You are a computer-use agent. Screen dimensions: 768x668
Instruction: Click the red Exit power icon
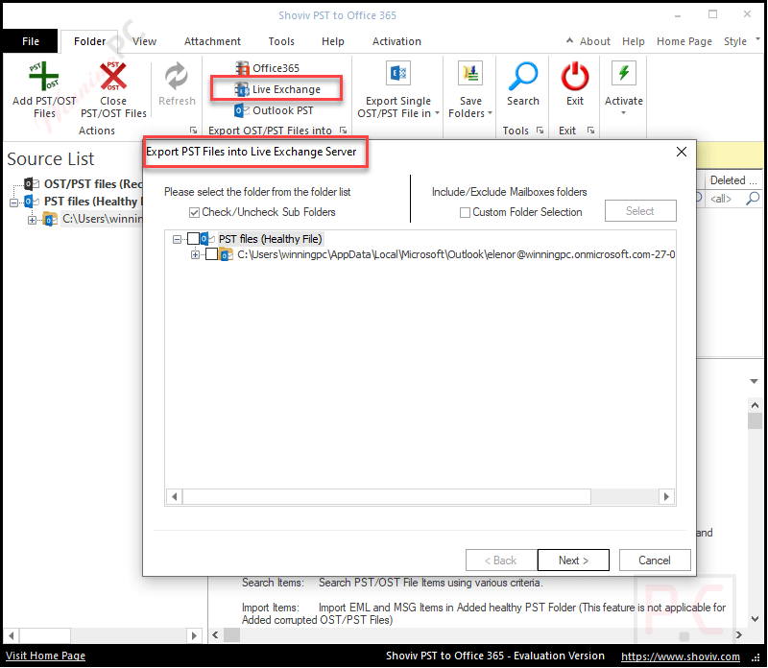574,77
